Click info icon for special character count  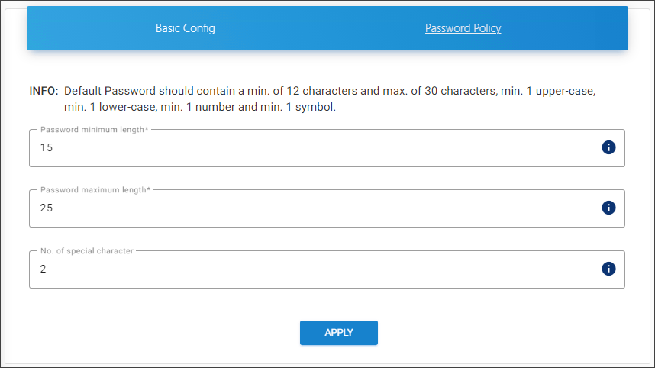click(x=608, y=269)
